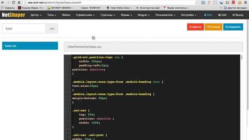Open the Видео электрошок bookmark
The width and height of the screenshot is (249, 140).
[176, 8]
